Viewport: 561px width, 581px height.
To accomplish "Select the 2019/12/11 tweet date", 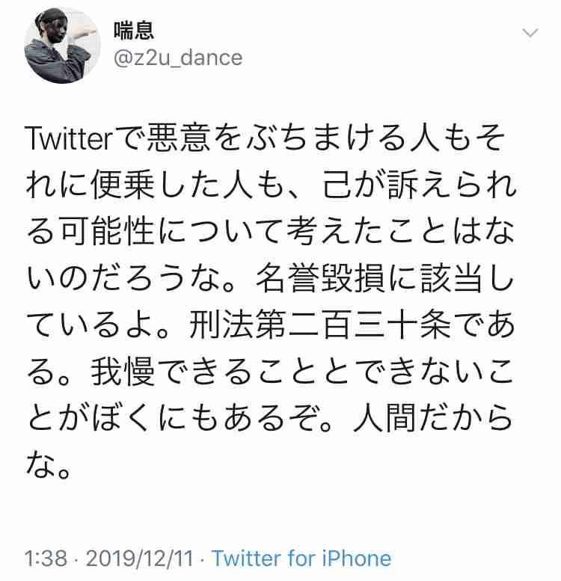I will pos(140,558).
